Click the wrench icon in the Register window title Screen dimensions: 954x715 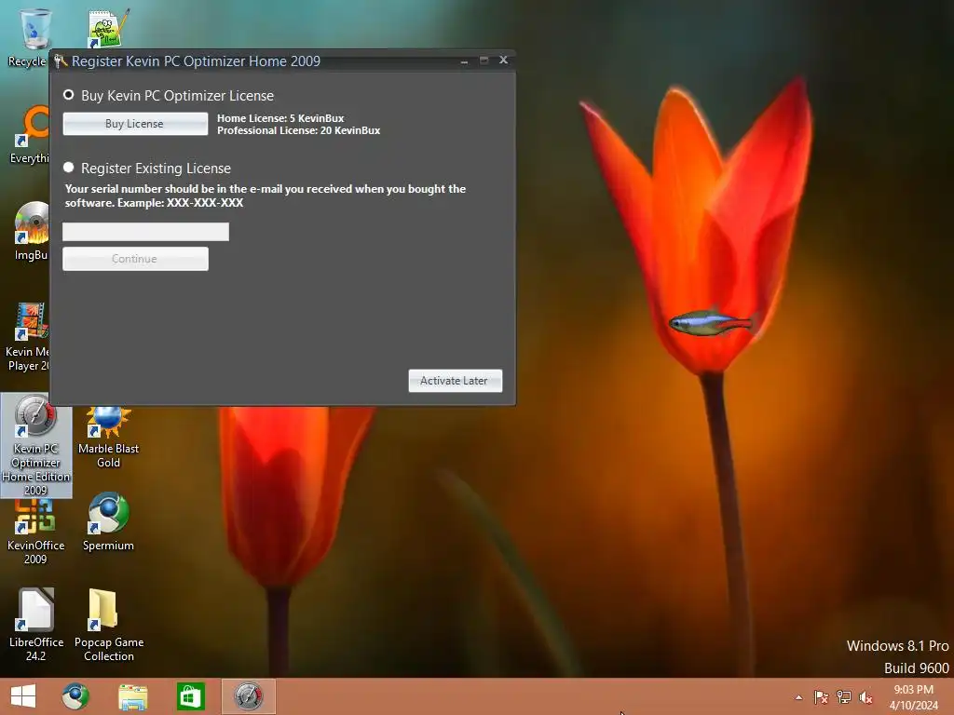[61, 61]
